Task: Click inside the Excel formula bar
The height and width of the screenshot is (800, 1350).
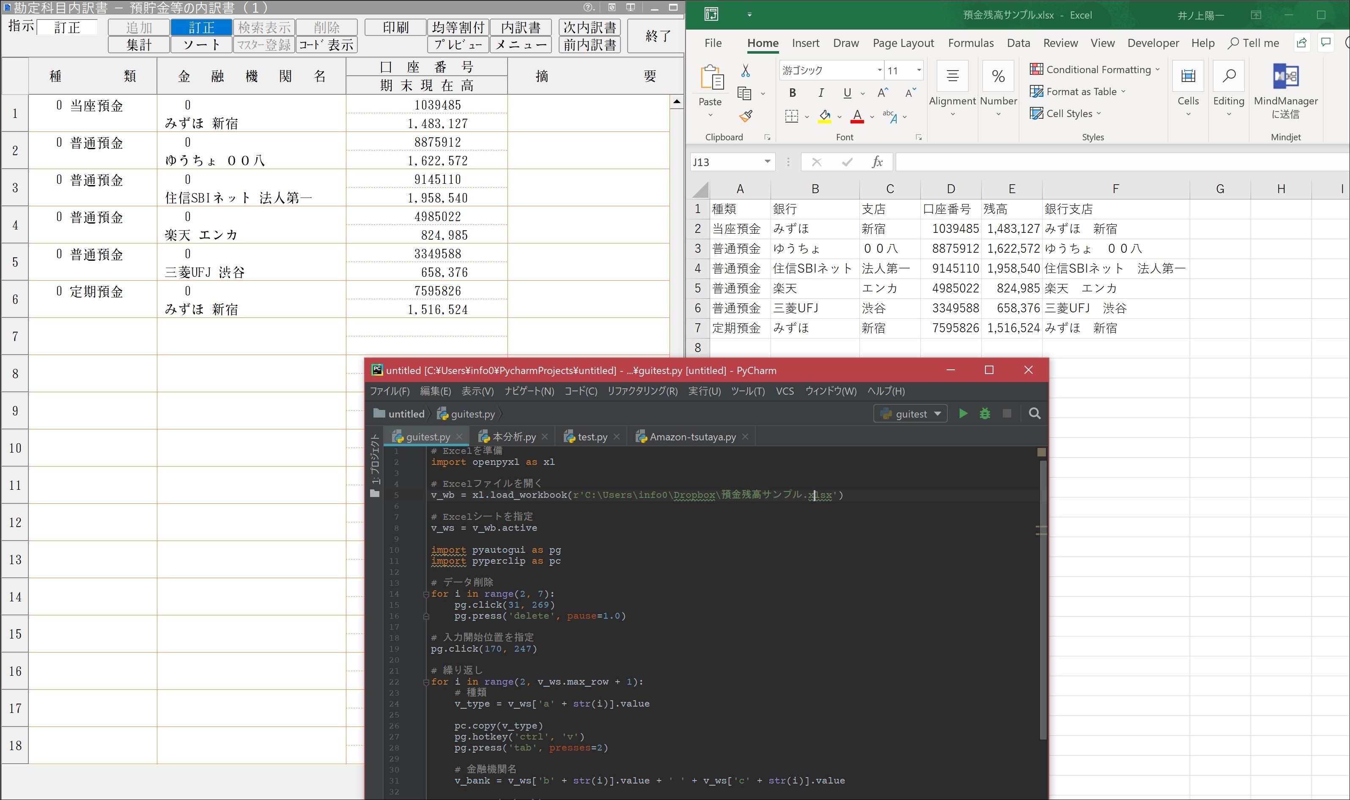Action: pyautogui.click(x=1122, y=162)
